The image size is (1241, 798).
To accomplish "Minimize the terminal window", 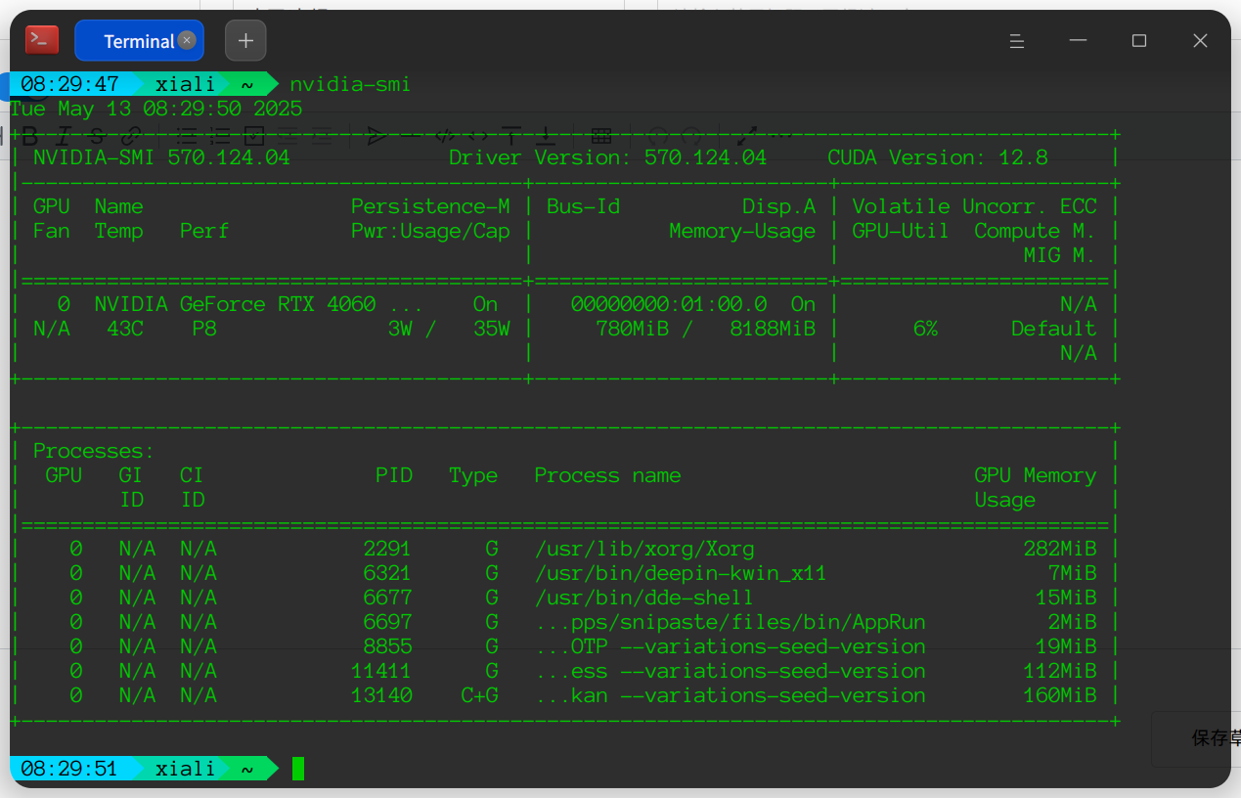I will pos(1079,41).
